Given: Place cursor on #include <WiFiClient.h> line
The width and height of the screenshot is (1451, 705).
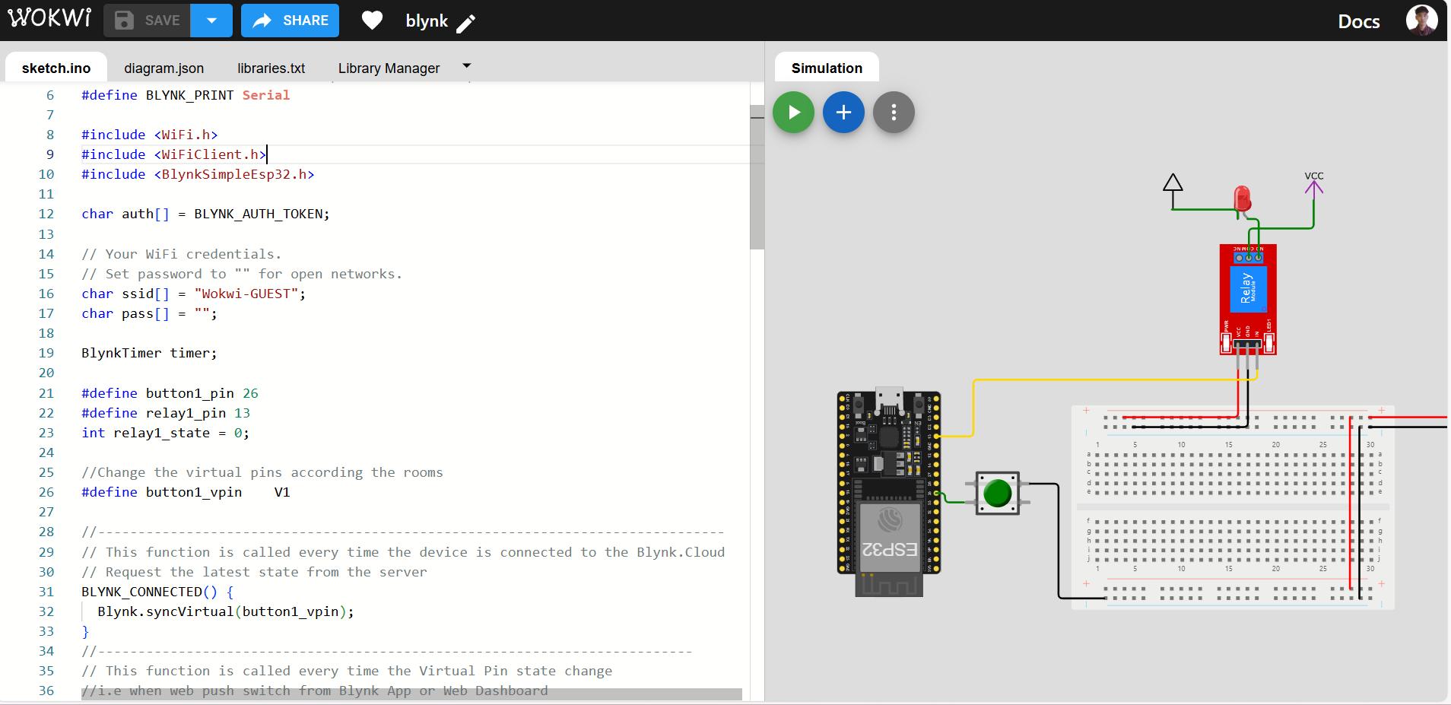Looking at the screenshot, I should 174,154.
